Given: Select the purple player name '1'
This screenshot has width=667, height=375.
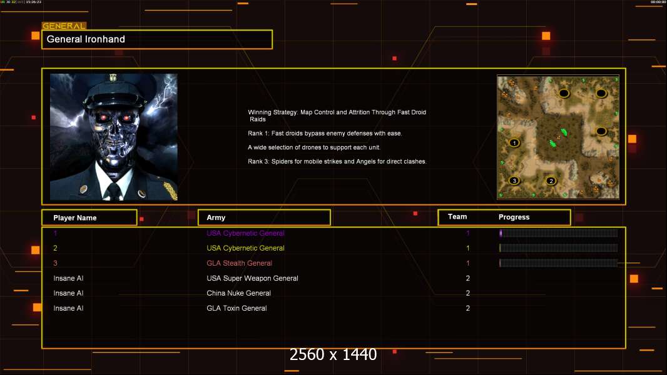Looking at the screenshot, I should coord(55,233).
